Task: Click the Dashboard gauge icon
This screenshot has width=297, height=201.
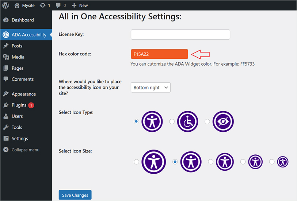Action: coord(6,20)
